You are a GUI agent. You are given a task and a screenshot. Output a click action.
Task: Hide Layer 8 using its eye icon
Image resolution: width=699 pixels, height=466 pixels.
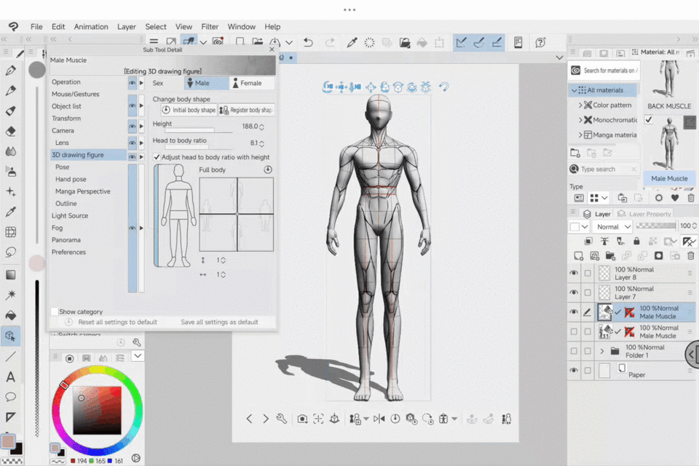point(574,273)
